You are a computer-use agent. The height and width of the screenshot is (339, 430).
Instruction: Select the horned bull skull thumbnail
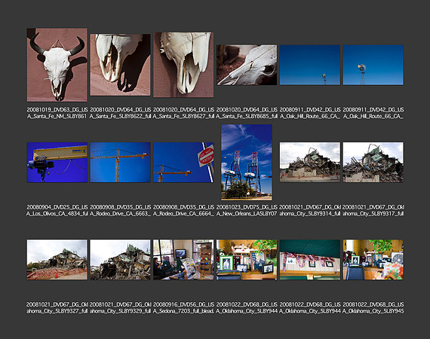coord(57,65)
